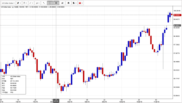The width and height of the screenshot is (182, 103).
Task: Click the C:99.95800 close value in header
Action: [x=60, y=7]
